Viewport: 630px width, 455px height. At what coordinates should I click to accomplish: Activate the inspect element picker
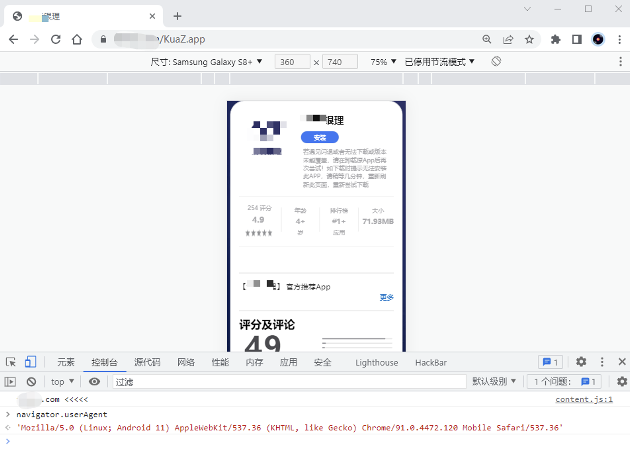[11, 362]
